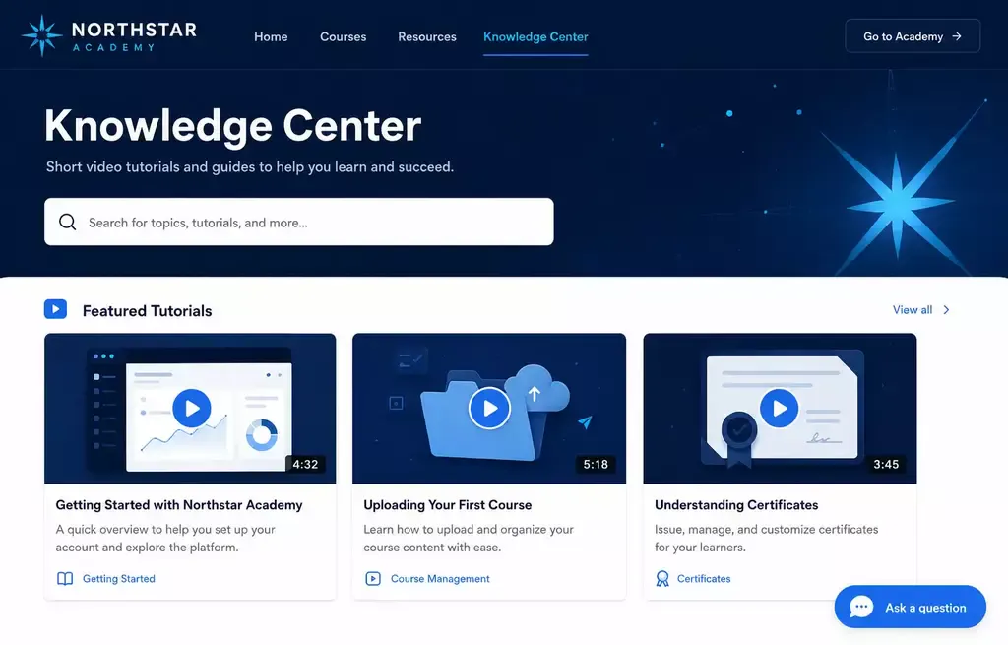Click the Northstar Academy wordmark text
Screen dimensions: 1008x645
click(x=134, y=36)
